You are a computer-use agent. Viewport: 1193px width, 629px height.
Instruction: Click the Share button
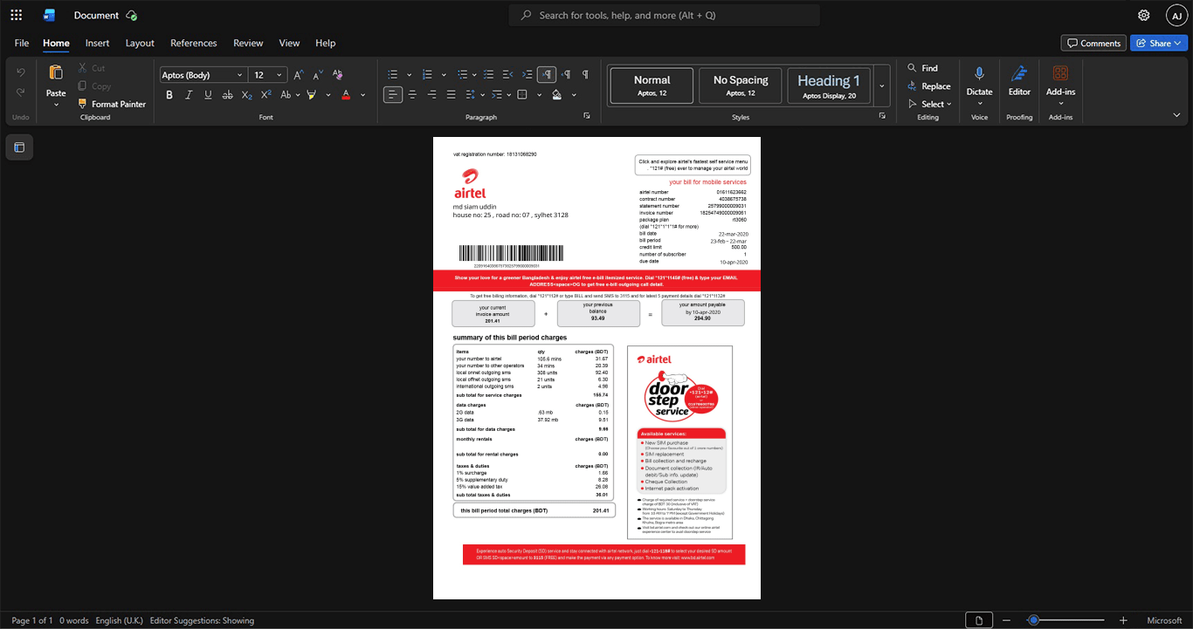pyautogui.click(x=1159, y=43)
